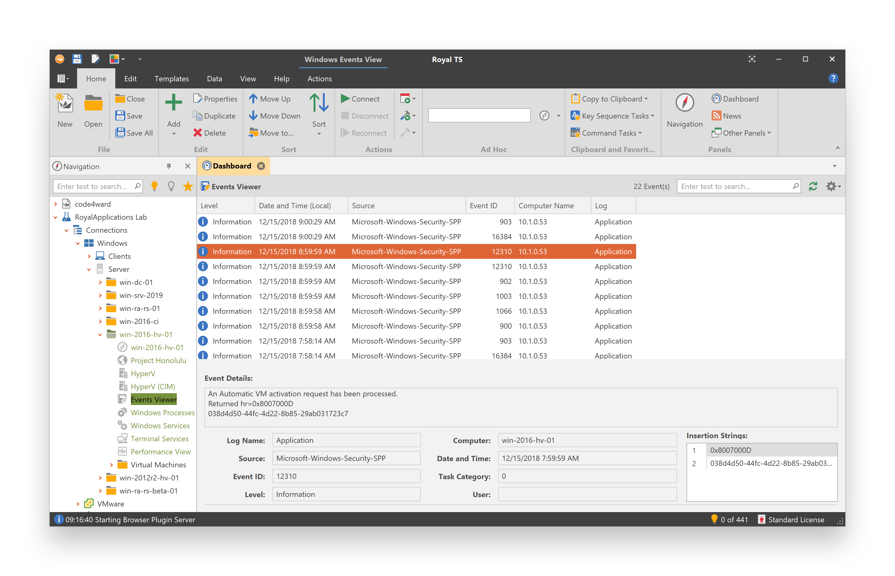Image resolution: width=895 pixels, height=576 pixels.
Task: Expand the code4ward tree node
Action: pos(55,204)
